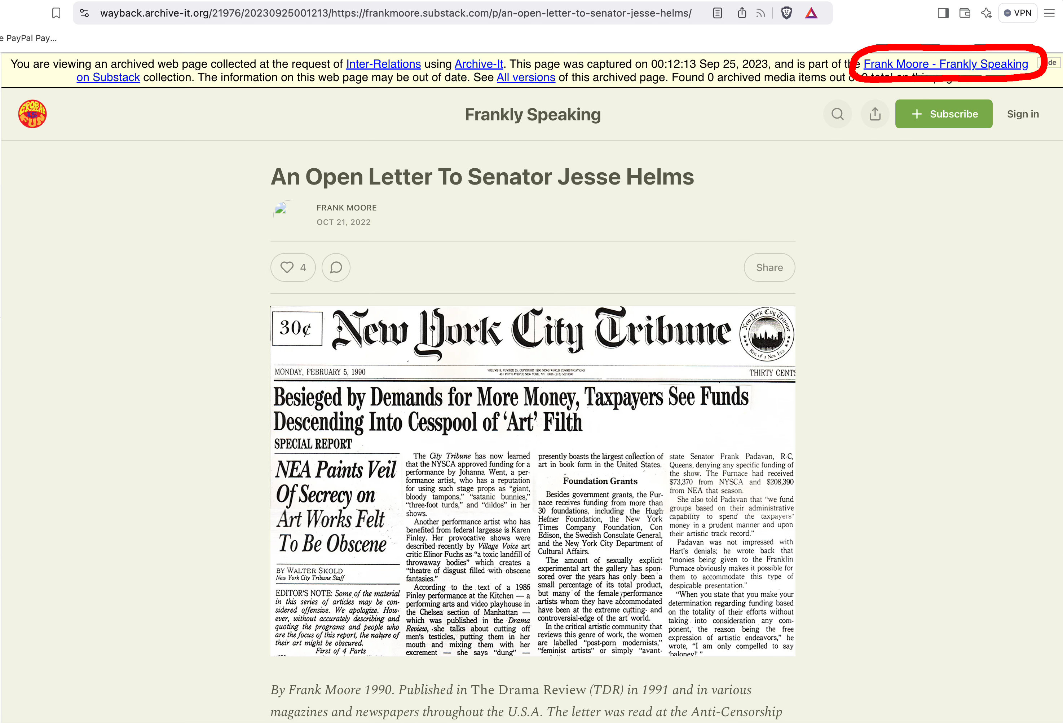Click the site settings icon beside URL
This screenshot has height=723, width=1063.
[x=85, y=13]
